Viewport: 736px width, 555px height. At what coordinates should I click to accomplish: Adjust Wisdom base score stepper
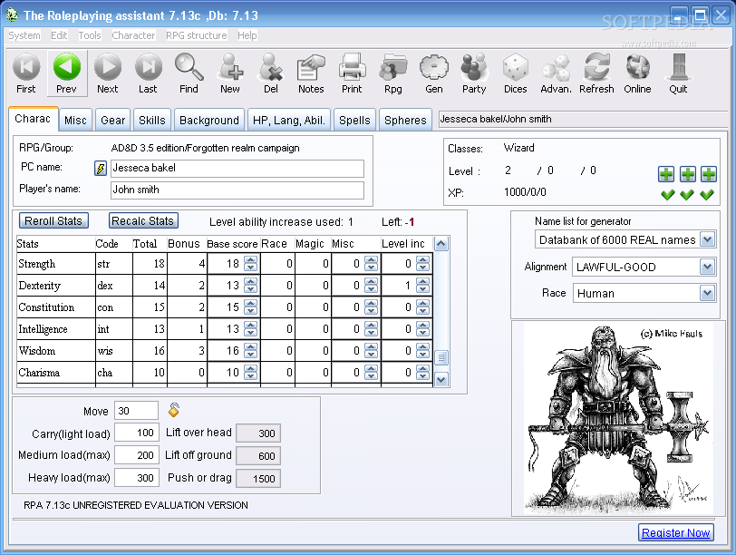[x=251, y=351]
